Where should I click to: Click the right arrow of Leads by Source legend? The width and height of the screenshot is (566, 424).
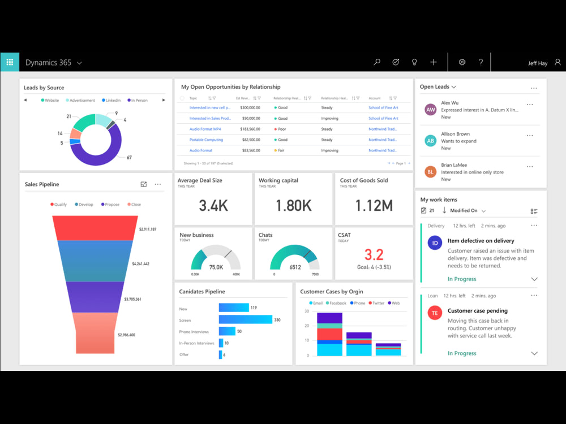coord(164,100)
